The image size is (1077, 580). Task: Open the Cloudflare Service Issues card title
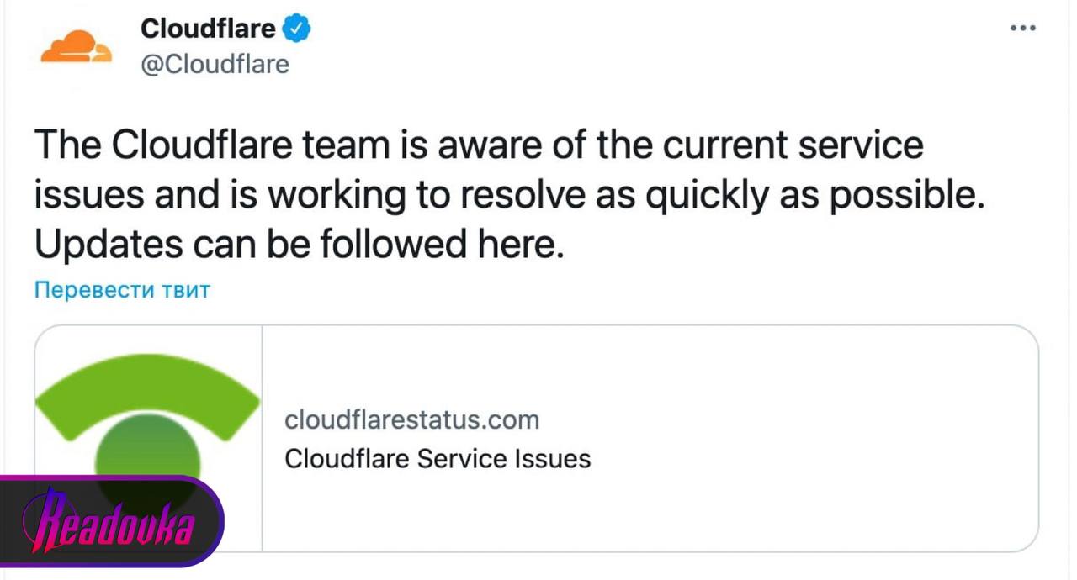click(x=438, y=459)
